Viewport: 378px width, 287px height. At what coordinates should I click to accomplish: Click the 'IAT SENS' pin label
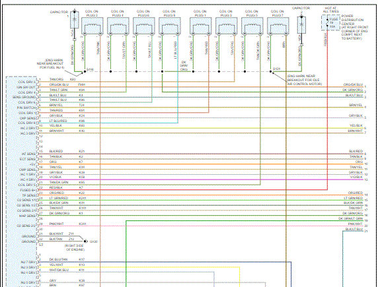coord(28,154)
